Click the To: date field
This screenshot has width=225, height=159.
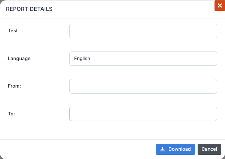tap(143, 114)
